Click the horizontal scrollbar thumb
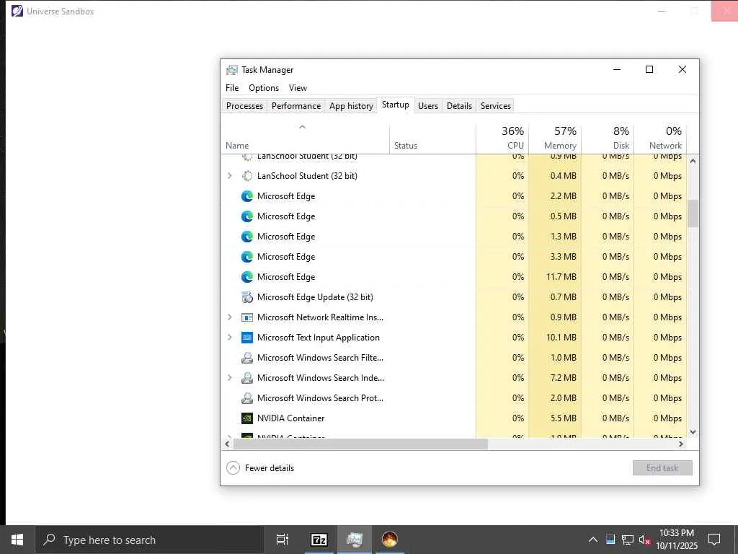The image size is (738, 554). [360, 444]
